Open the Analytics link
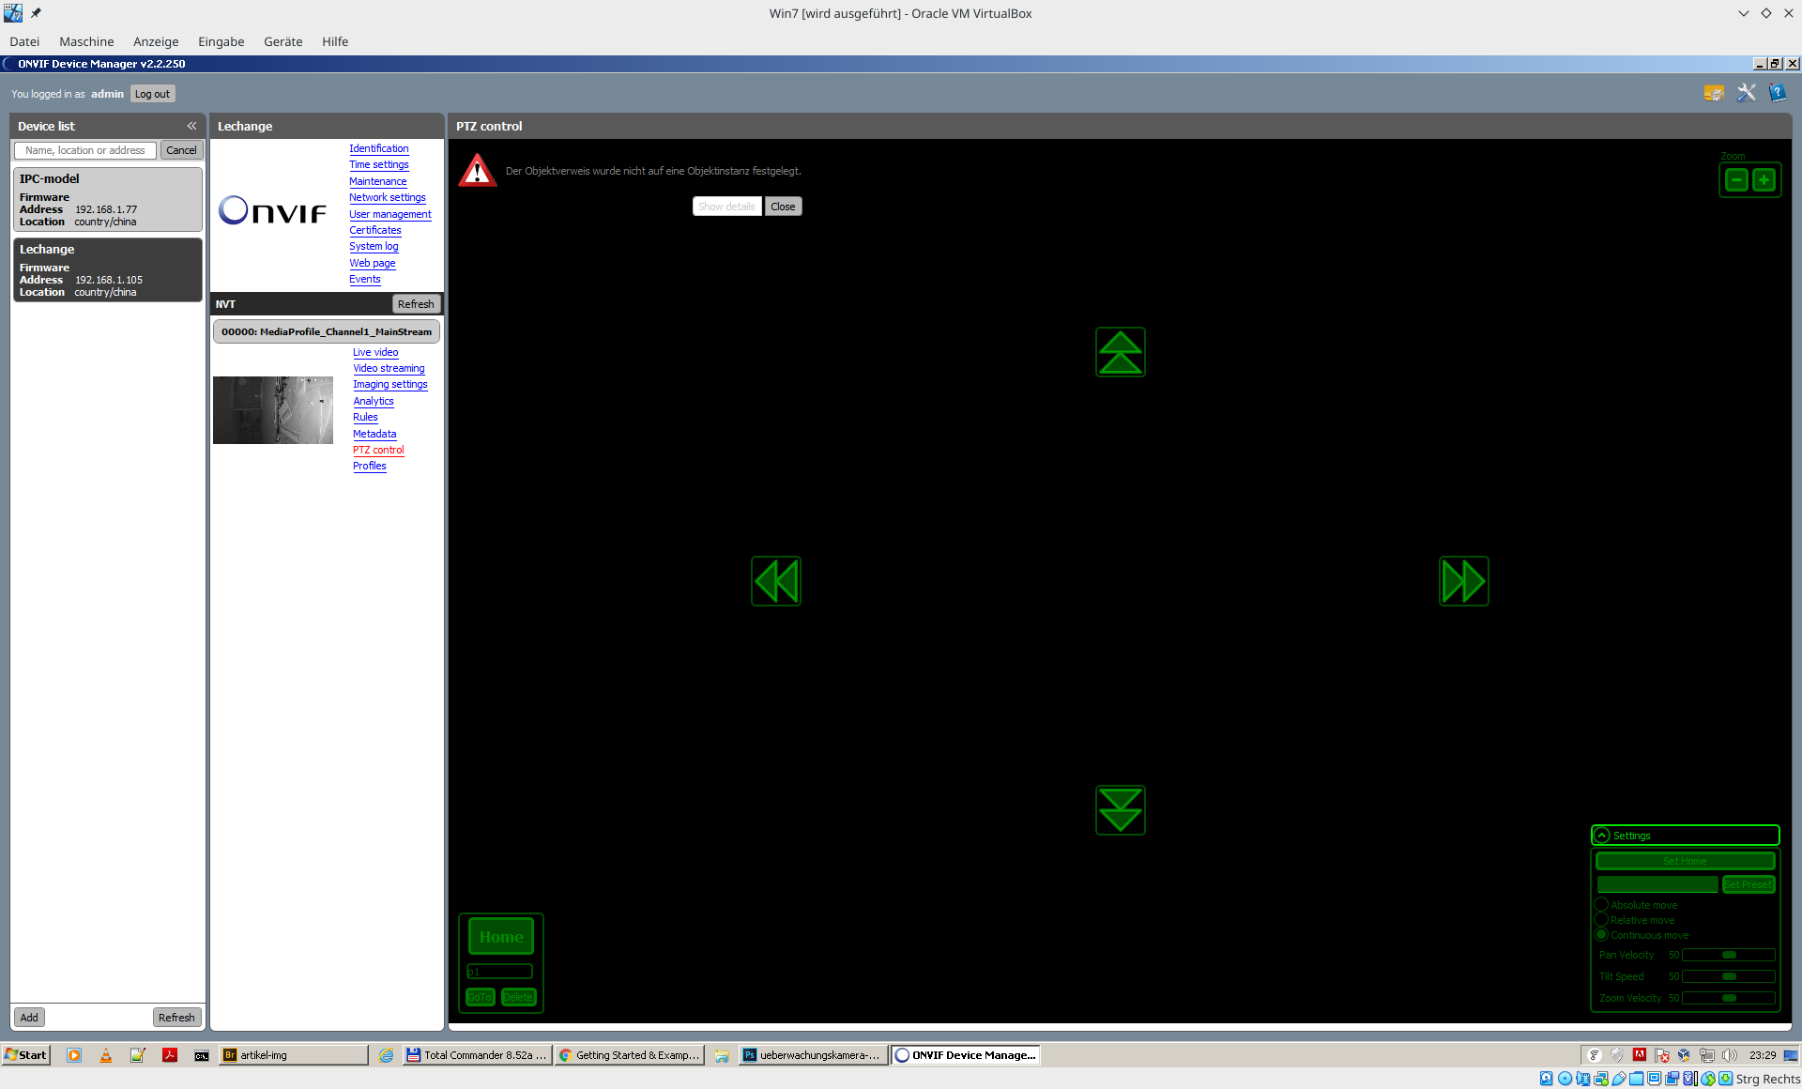Viewport: 1802px width, 1089px height. (374, 401)
